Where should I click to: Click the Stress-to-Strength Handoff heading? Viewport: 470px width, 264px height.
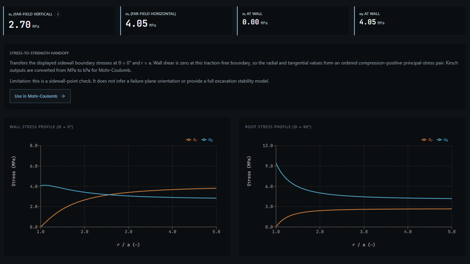click(39, 53)
